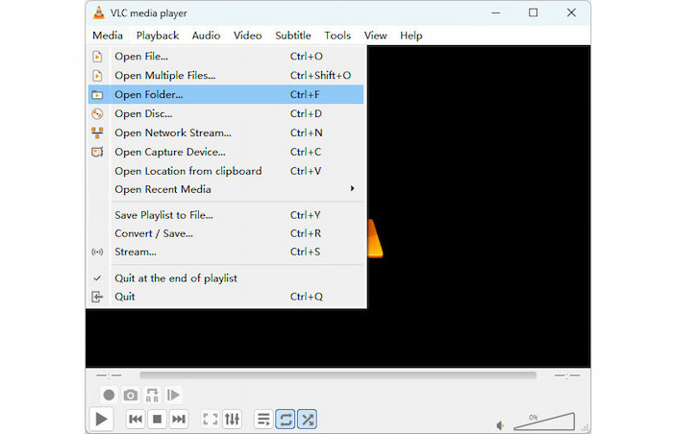Open the Audio menu
Viewport: 673px width, 434px height.
tap(206, 36)
